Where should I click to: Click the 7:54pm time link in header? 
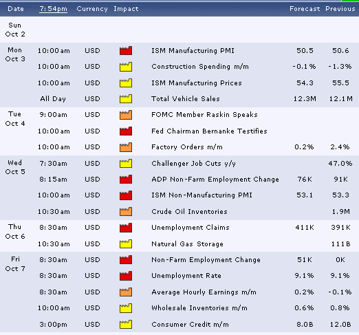tap(53, 9)
